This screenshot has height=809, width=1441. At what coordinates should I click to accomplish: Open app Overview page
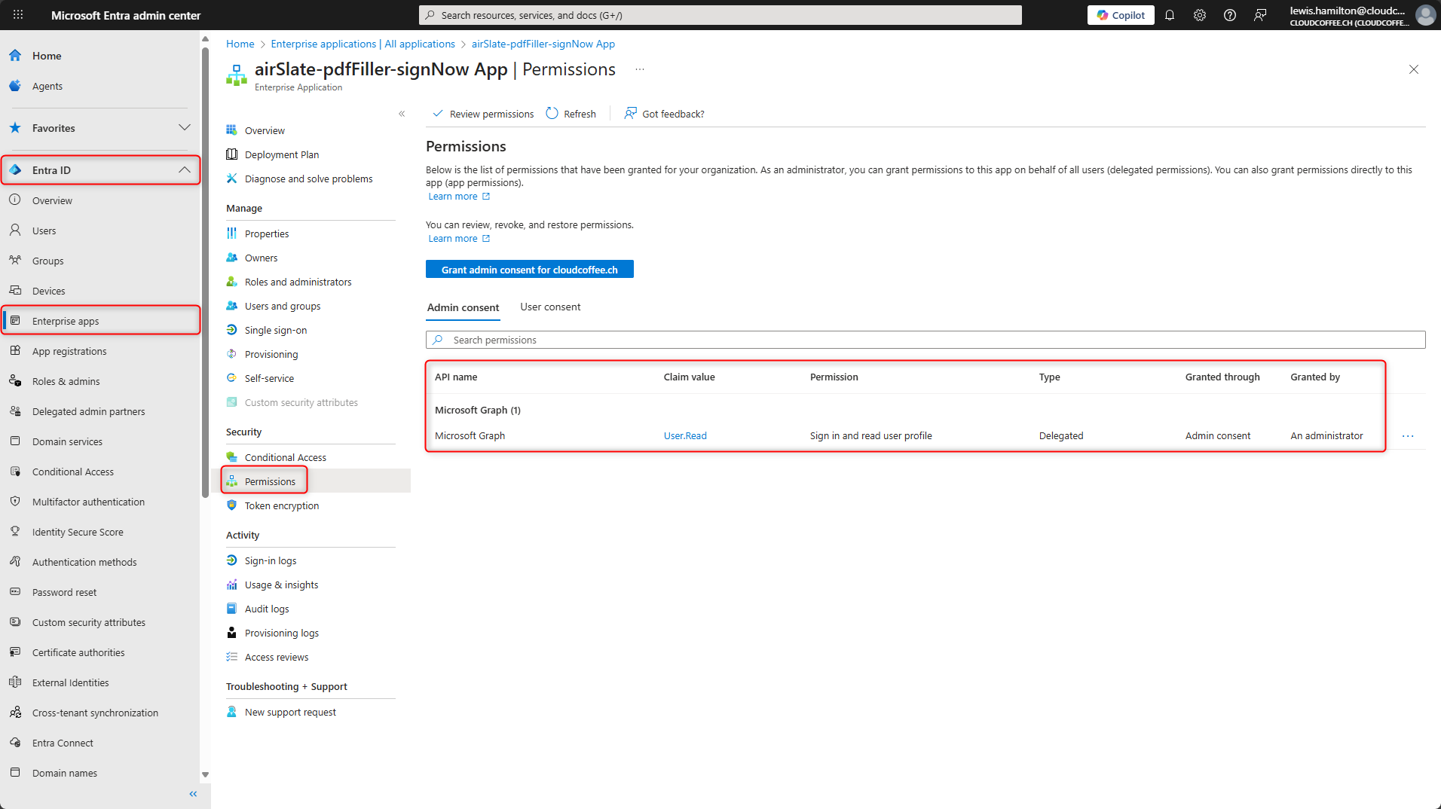[265, 130]
